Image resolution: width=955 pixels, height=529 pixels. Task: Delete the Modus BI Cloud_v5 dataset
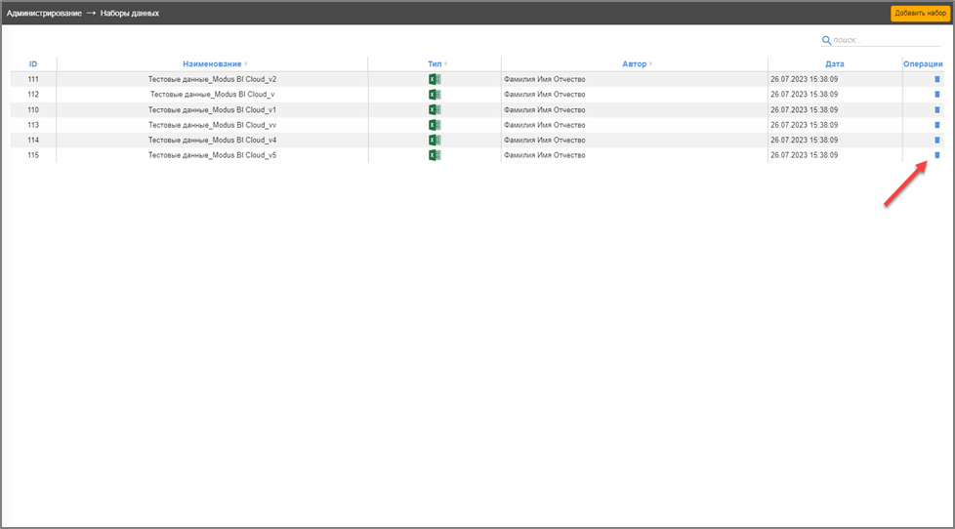[936, 155]
